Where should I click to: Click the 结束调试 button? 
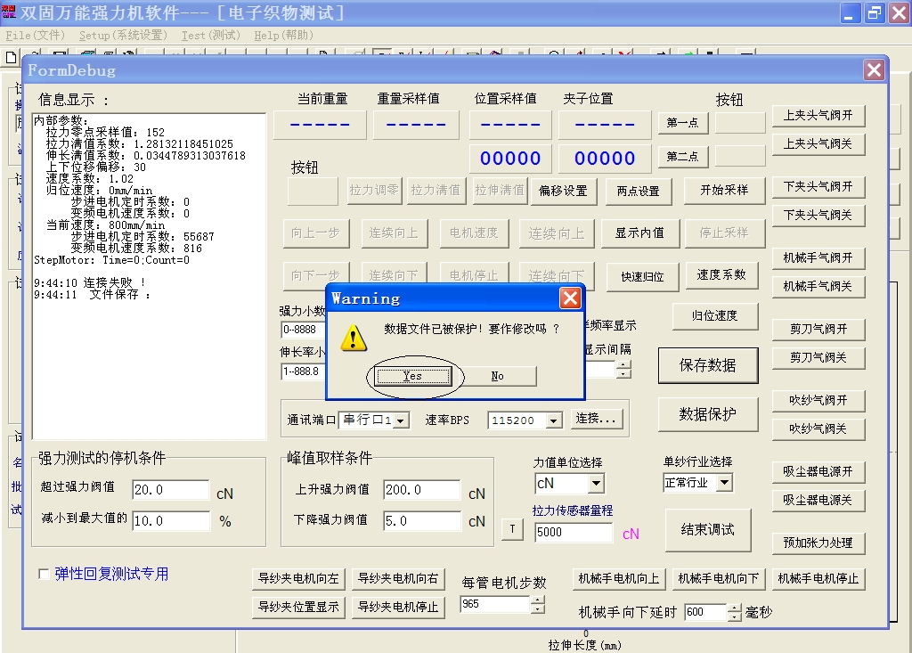click(x=707, y=530)
